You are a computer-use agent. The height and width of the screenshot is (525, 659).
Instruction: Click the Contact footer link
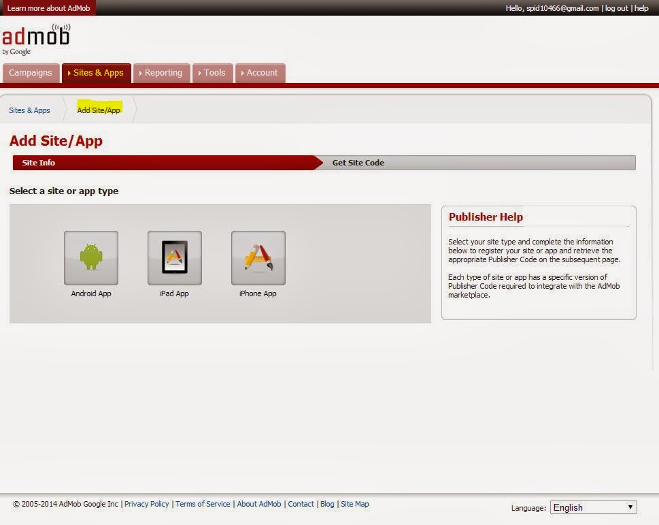tap(301, 504)
